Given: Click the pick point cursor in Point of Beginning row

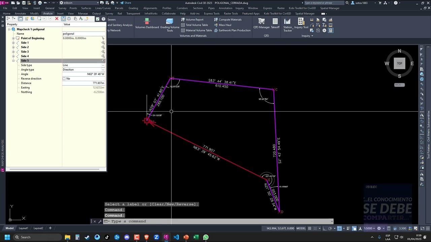Looking at the screenshot, I should [x=103, y=38].
